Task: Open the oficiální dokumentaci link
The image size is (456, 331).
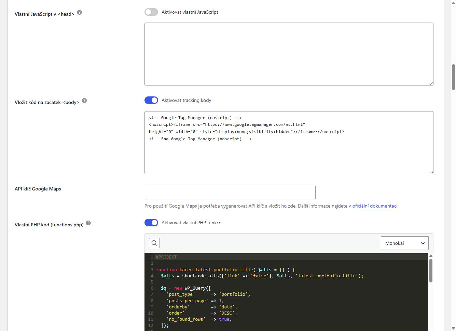Action: [x=375, y=206]
